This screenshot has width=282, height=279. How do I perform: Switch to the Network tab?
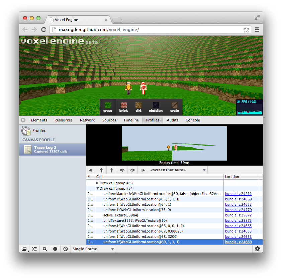(87, 120)
